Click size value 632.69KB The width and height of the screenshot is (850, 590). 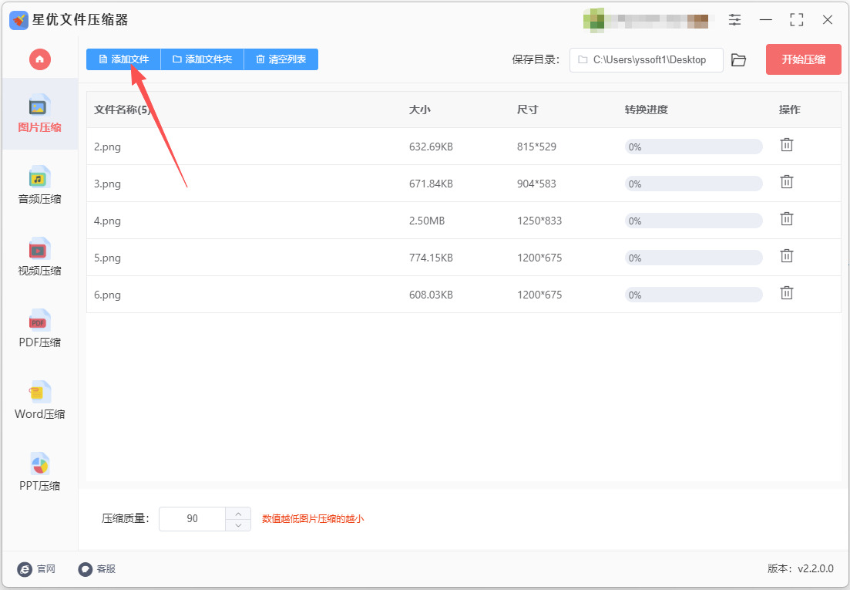pos(431,147)
